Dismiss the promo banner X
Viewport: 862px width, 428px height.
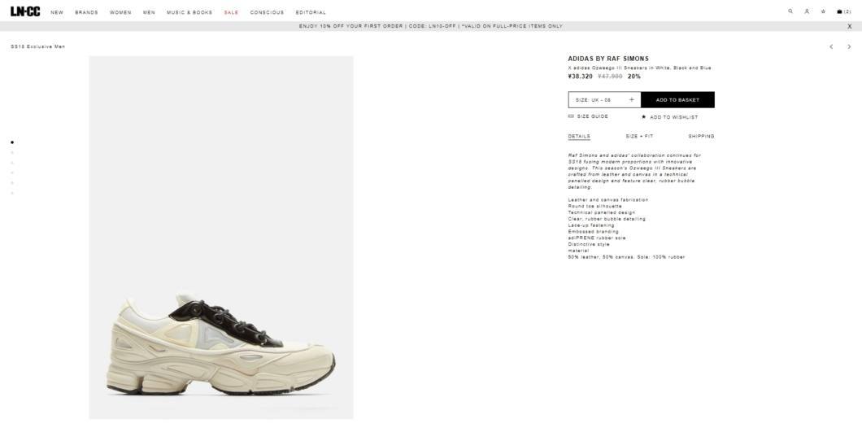pyautogui.click(x=849, y=26)
